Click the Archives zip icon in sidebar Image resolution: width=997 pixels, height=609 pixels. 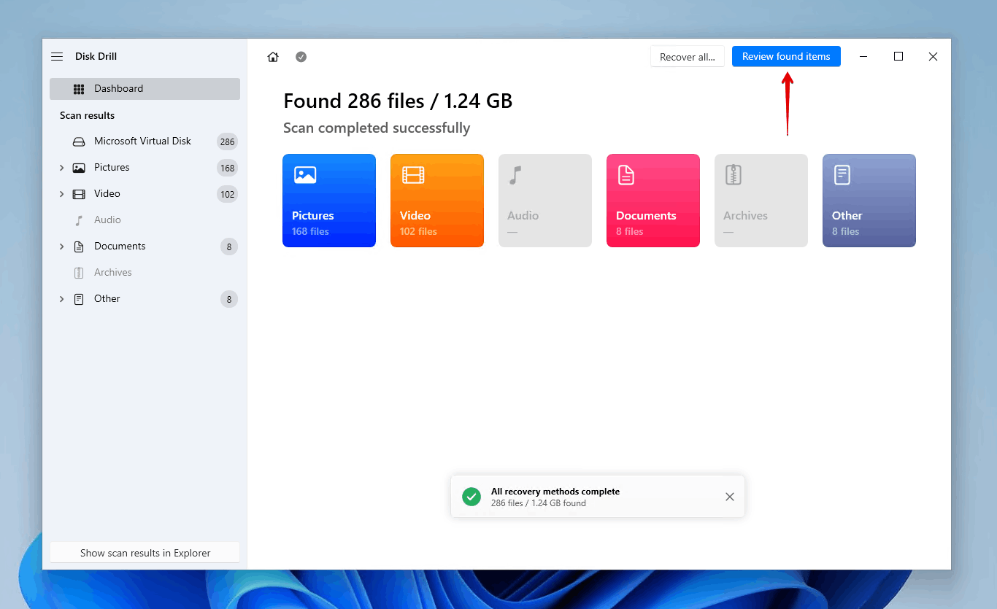[x=79, y=273]
